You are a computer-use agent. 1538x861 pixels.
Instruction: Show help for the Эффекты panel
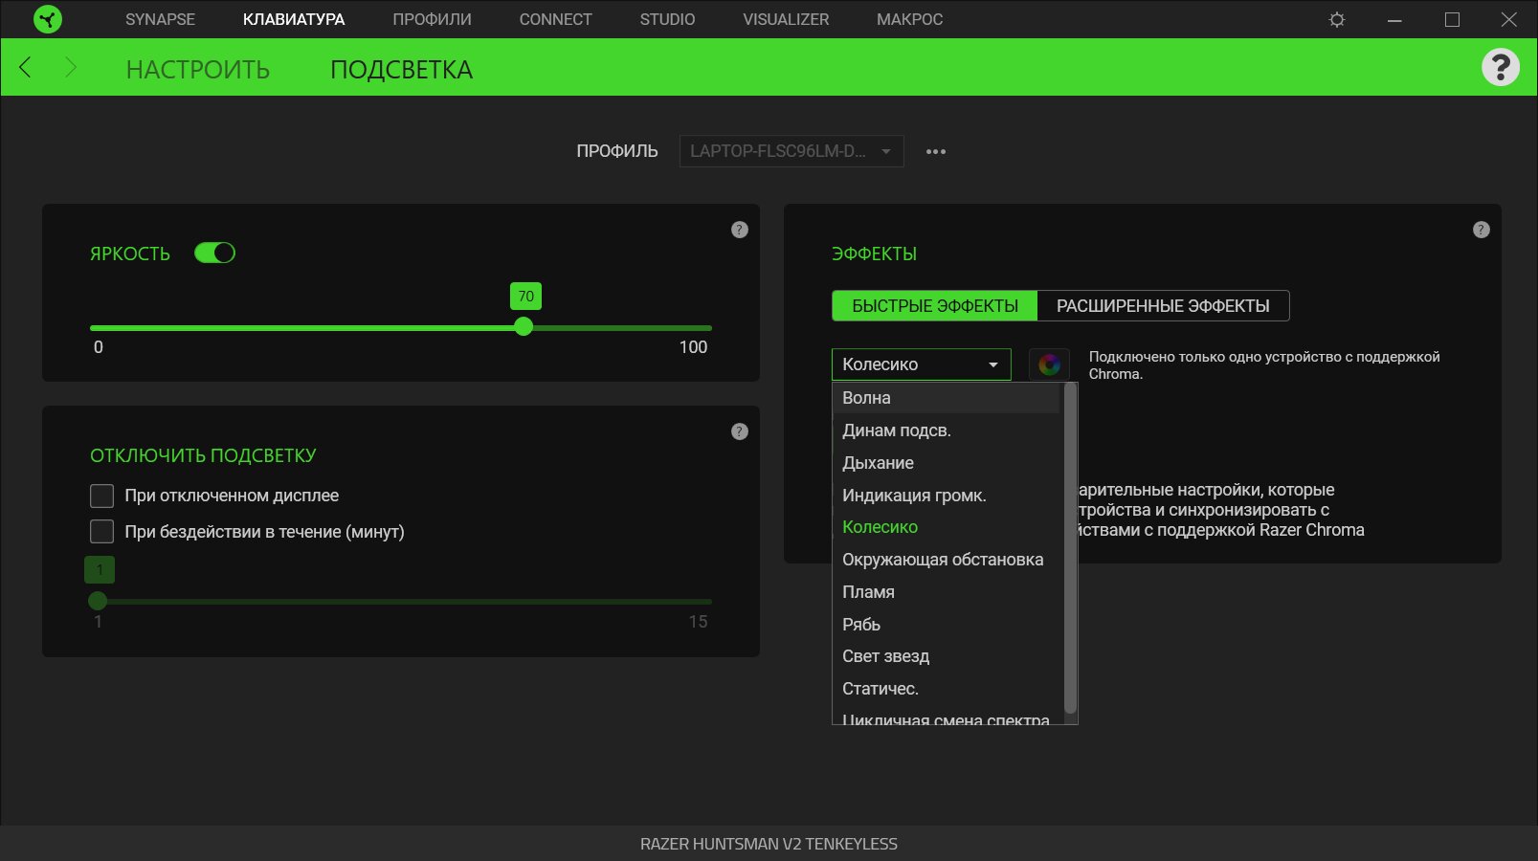[x=1481, y=230]
